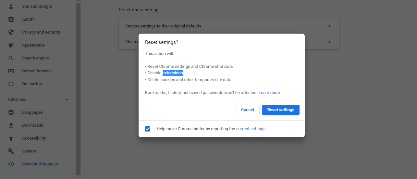Collapse the Advanced section arrow
417x179 pixels.
(x=67, y=100)
